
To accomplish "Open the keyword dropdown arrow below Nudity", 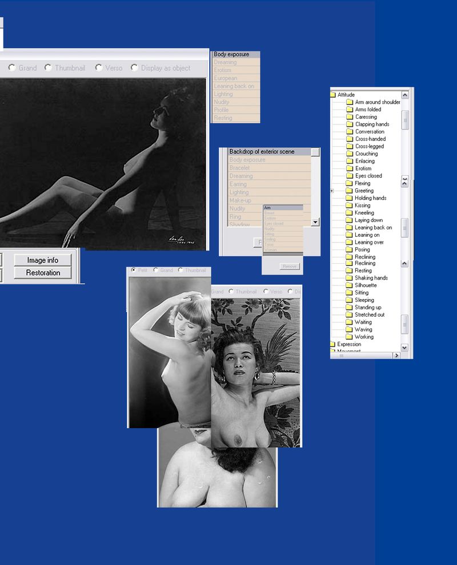I will tap(315, 222).
